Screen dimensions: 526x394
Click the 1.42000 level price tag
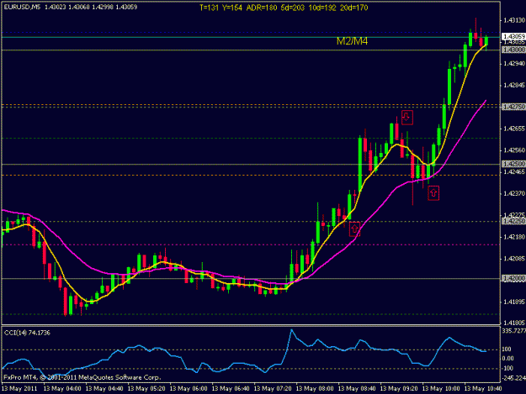tap(513, 279)
